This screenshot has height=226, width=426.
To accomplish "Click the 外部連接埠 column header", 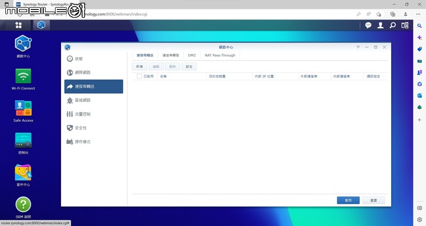I will coord(315,77).
